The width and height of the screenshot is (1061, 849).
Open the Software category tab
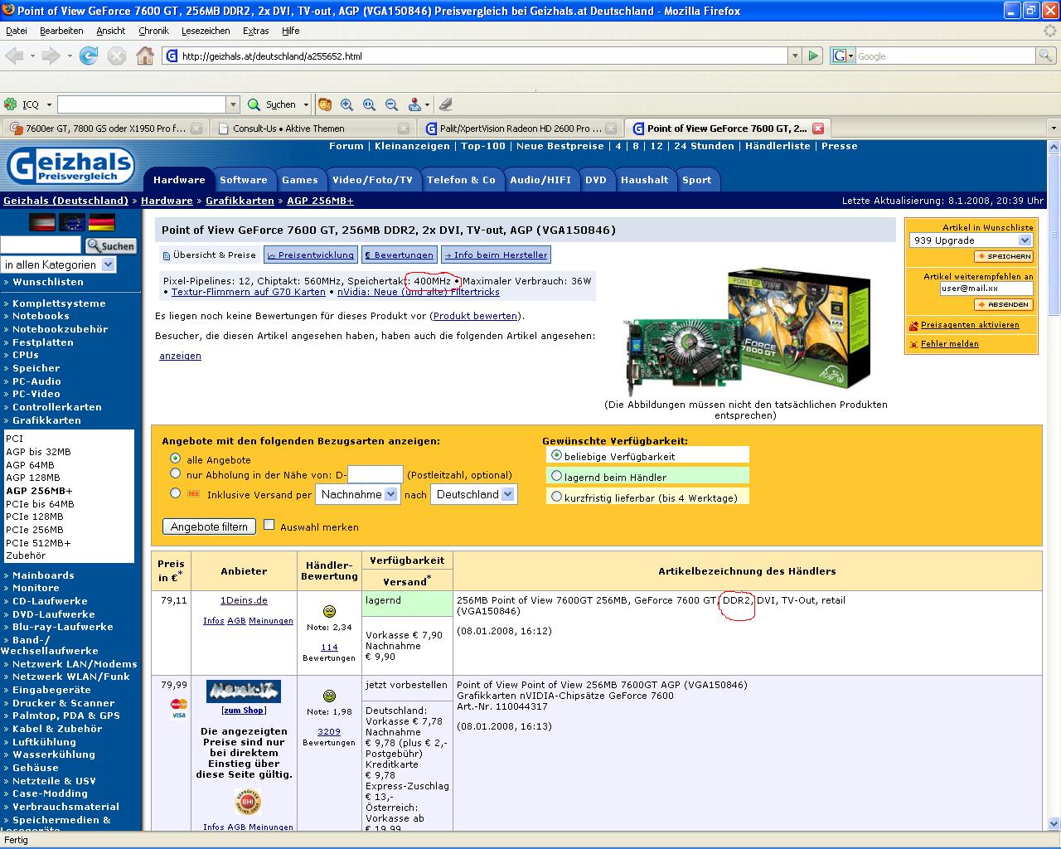coord(244,180)
